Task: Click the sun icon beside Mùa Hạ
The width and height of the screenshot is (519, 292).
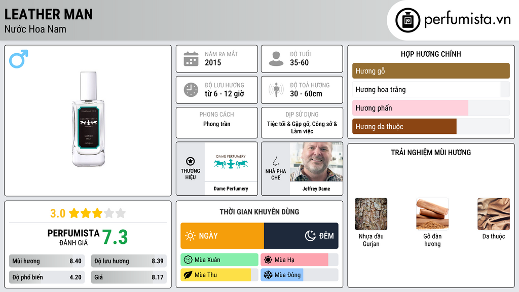Action: tap(268, 260)
